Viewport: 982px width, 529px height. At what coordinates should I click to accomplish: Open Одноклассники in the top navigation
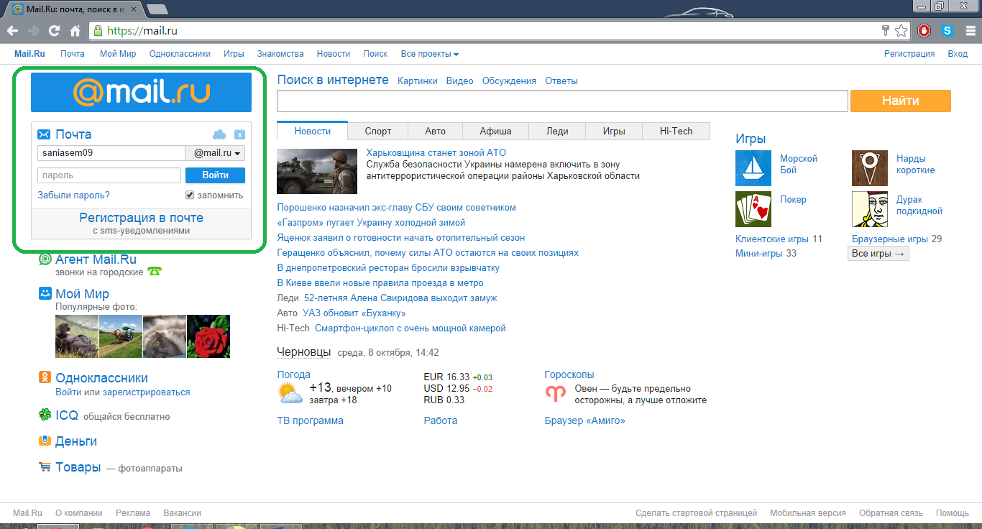tap(180, 54)
